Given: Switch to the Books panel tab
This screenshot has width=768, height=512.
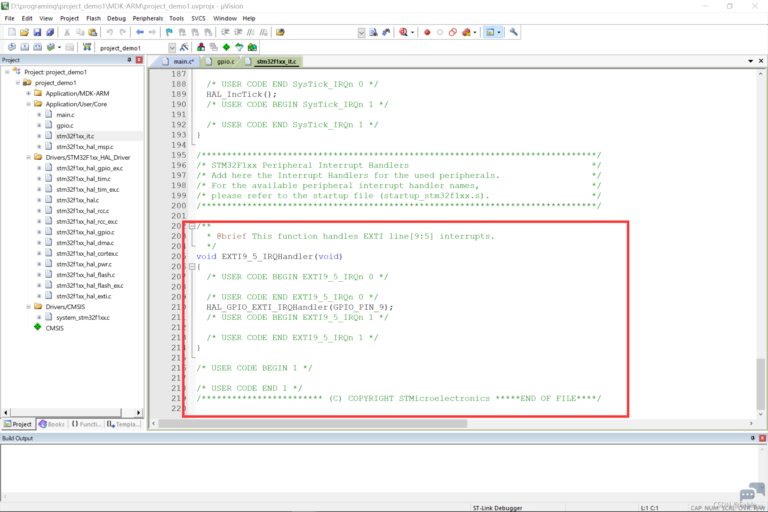Looking at the screenshot, I should pyautogui.click(x=52, y=424).
